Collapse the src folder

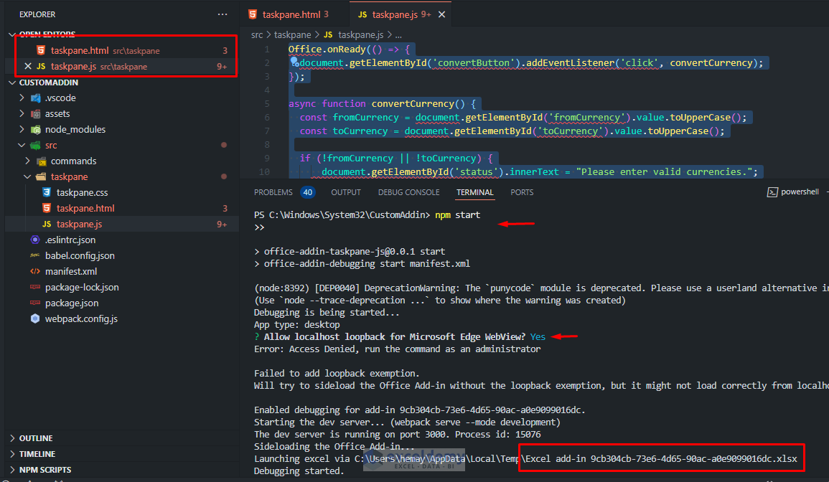click(22, 146)
